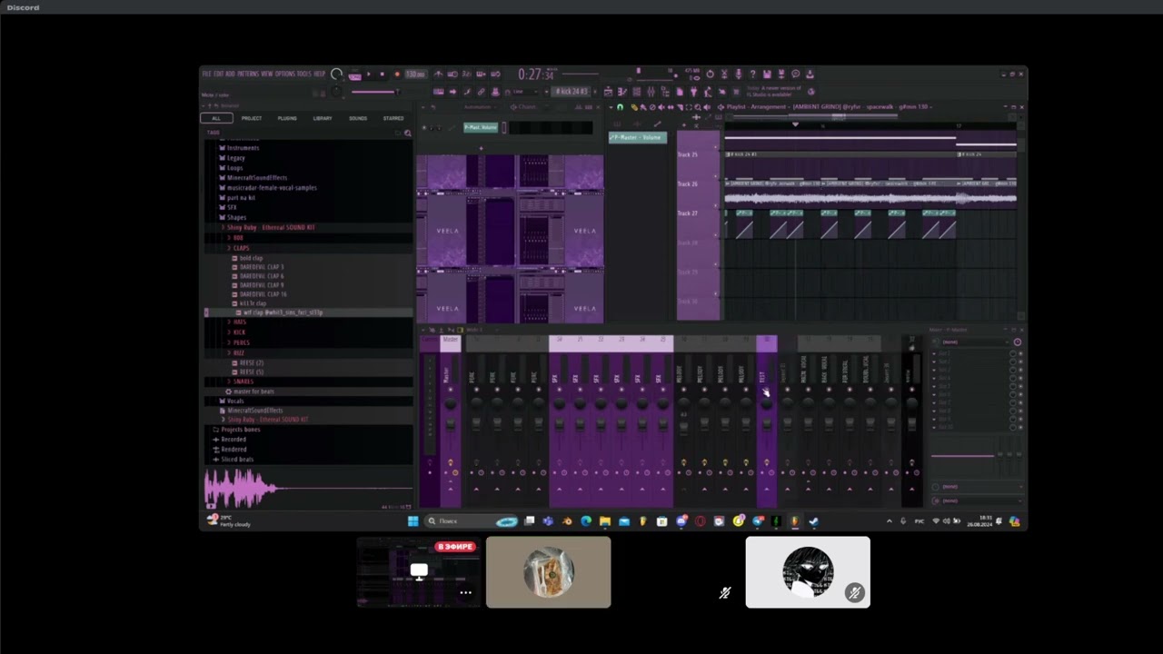Open the Windows Start menu
The image size is (1163, 654).
click(x=413, y=521)
